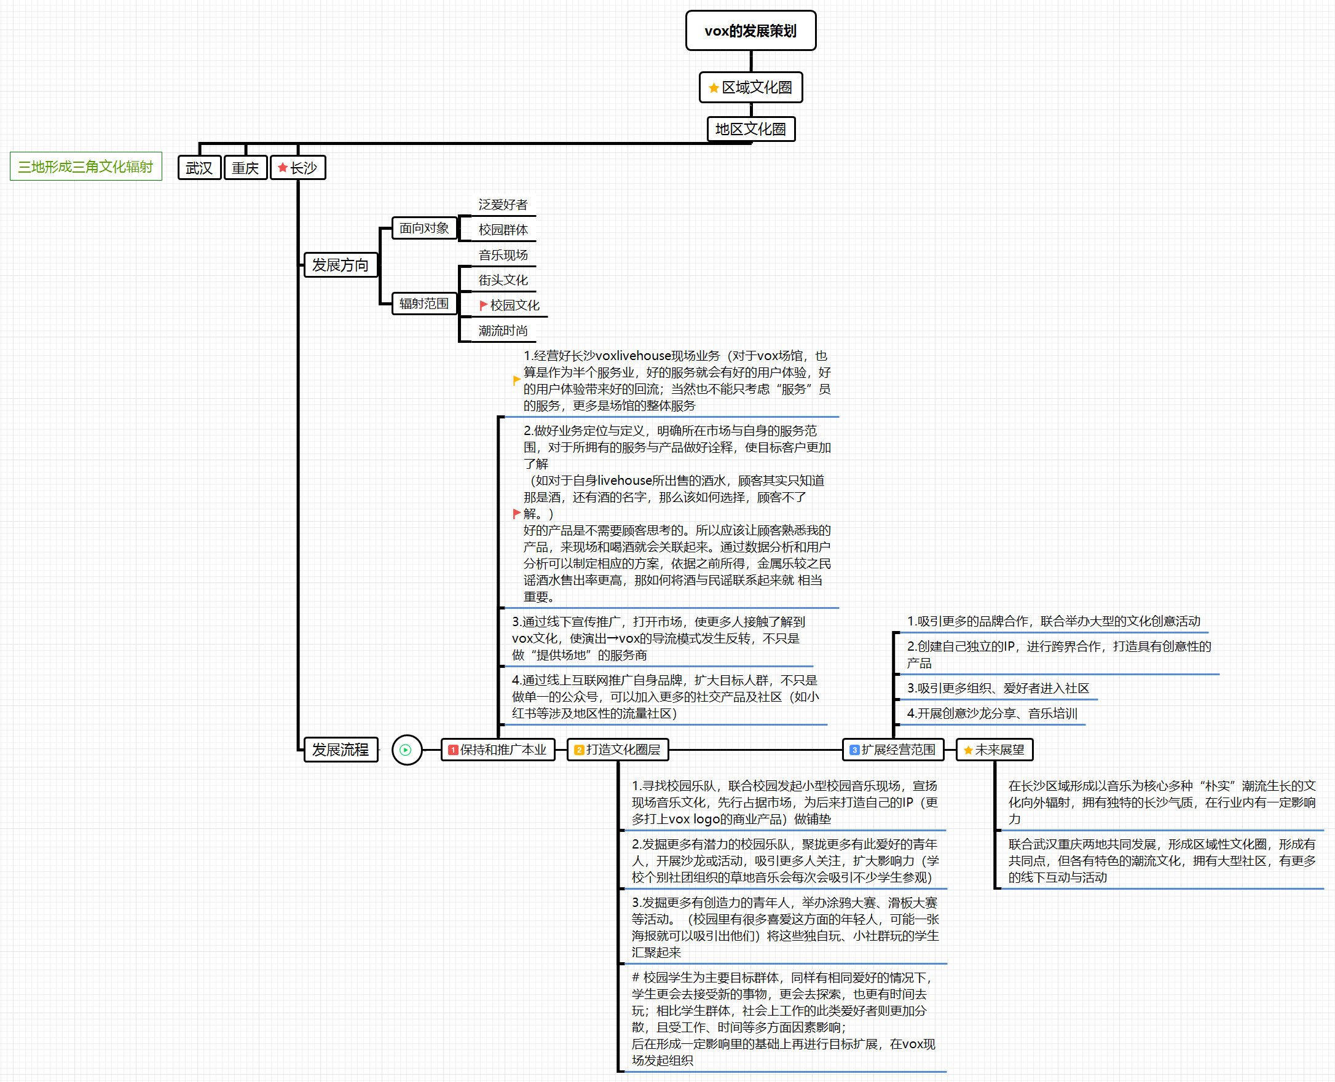
Task: Select the 发展流程 node
Action: pyautogui.click(x=341, y=750)
